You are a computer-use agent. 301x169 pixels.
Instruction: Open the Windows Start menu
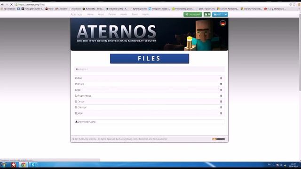click(4, 165)
